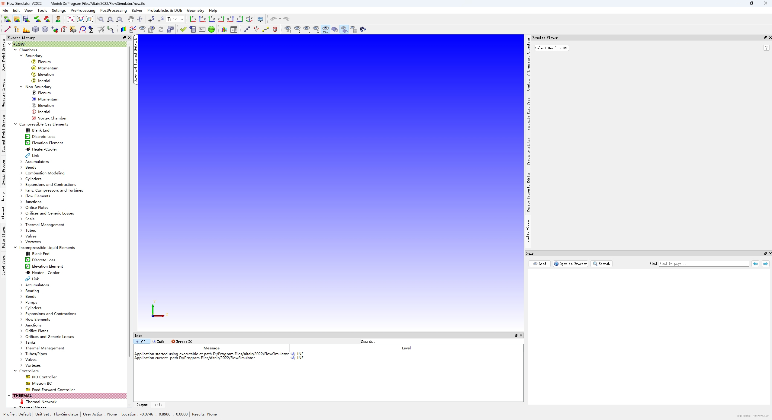Open the text size 12 dropdown
Screen dimensions: 772x420
pyautogui.click(x=182, y=19)
